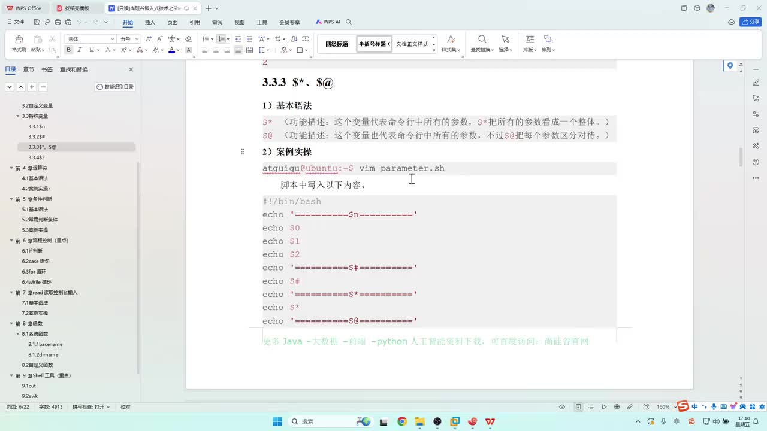The height and width of the screenshot is (431, 767).
Task: Go to 6.1if 判断 in the outline
Action: [32, 251]
